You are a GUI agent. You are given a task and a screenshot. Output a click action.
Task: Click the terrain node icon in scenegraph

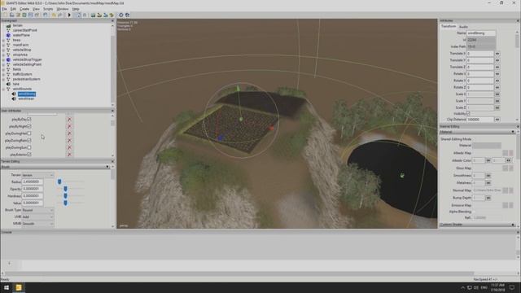(8, 25)
